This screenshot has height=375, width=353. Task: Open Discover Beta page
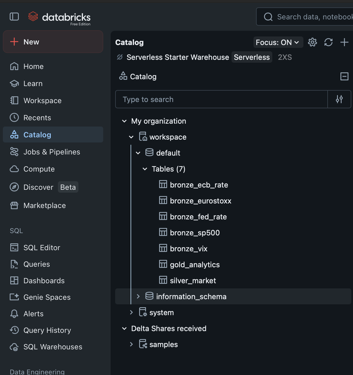click(53, 187)
